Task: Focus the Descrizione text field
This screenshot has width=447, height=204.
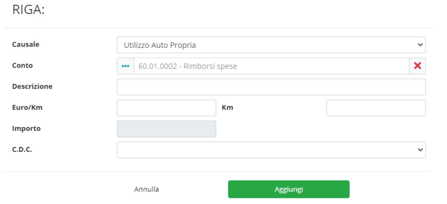Action: coord(271,87)
